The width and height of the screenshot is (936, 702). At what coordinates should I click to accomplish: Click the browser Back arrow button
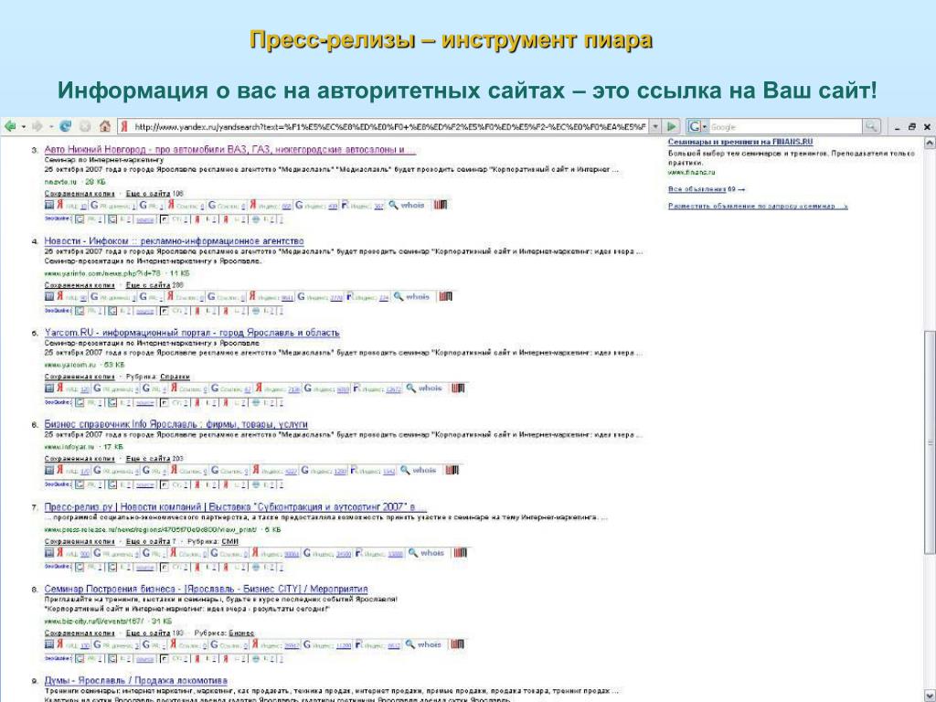point(10,126)
